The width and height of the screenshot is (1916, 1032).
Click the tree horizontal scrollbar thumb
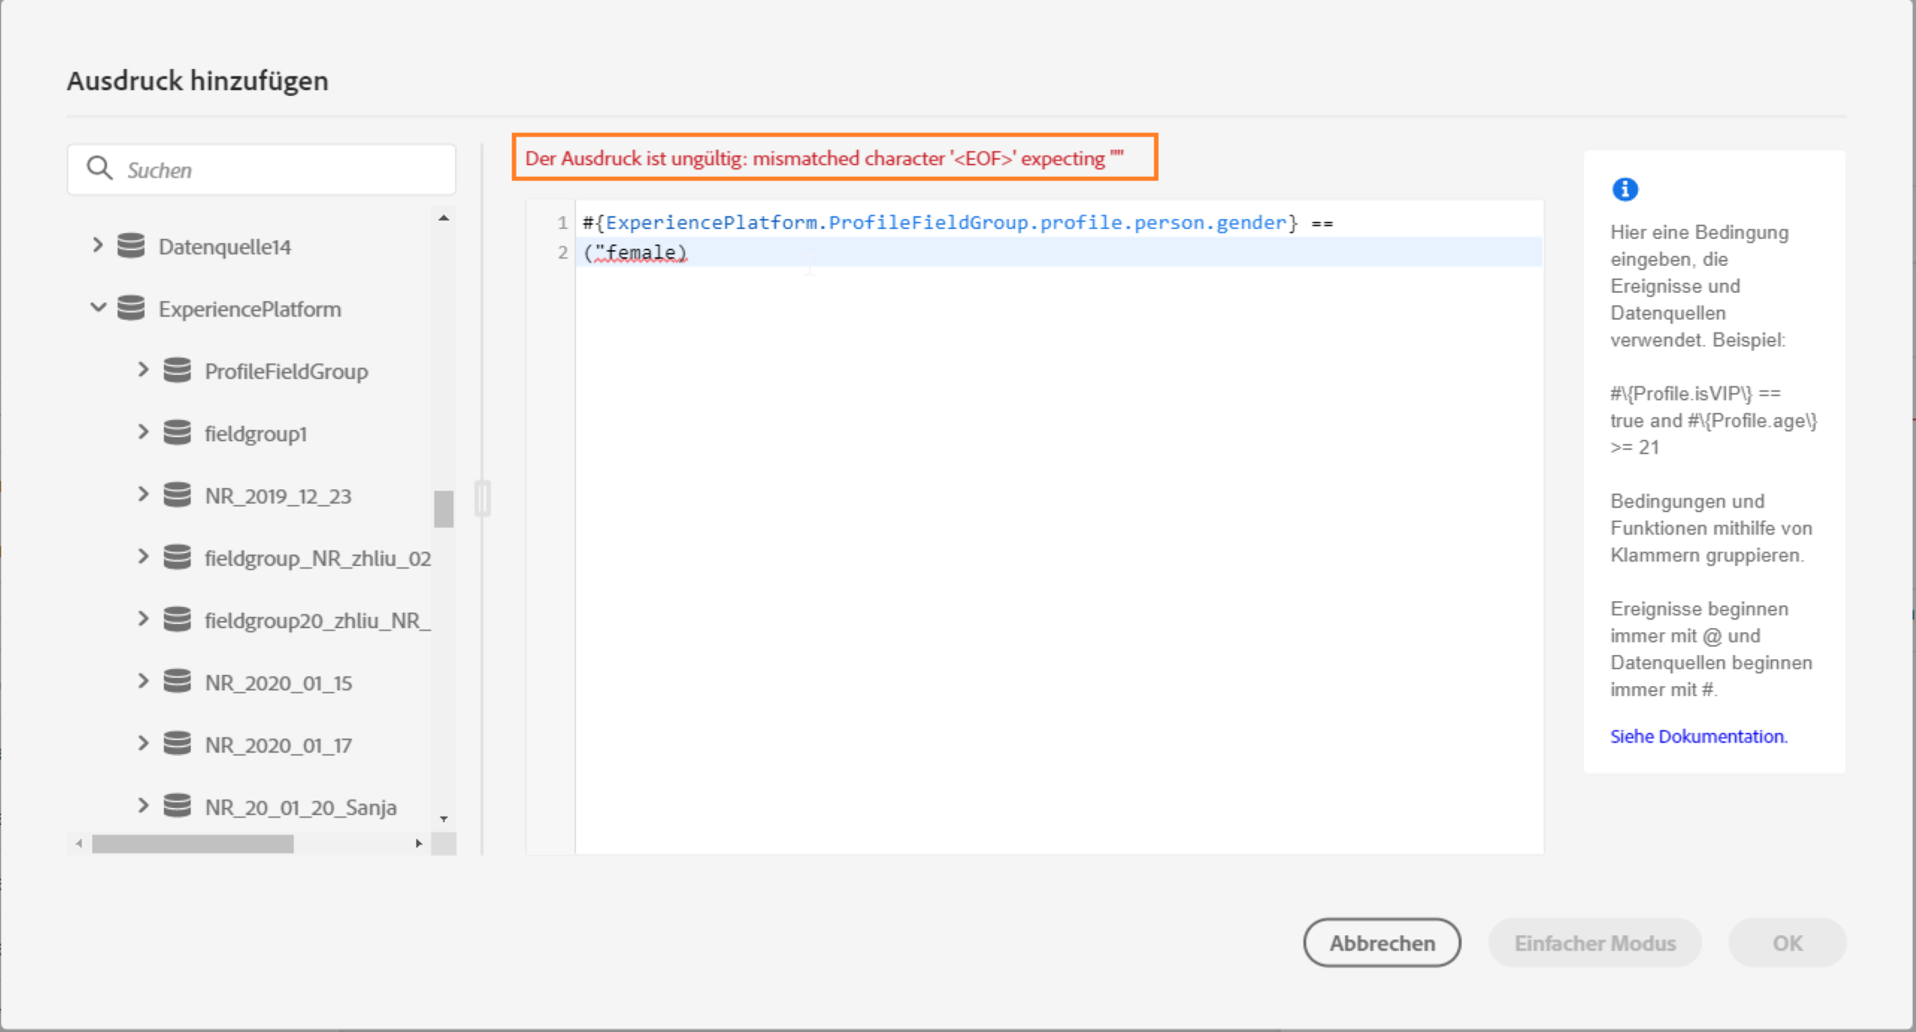pos(192,843)
